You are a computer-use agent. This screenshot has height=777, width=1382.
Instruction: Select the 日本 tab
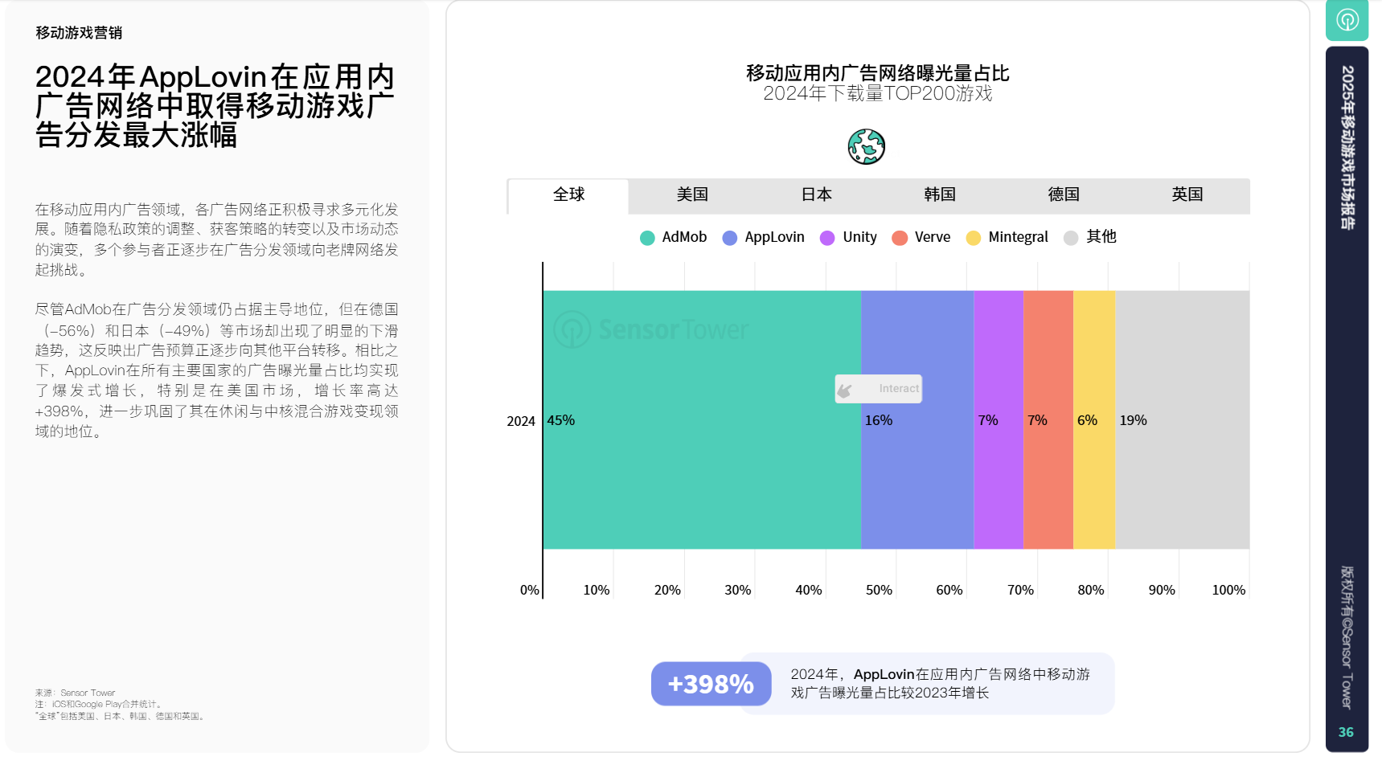click(x=816, y=195)
